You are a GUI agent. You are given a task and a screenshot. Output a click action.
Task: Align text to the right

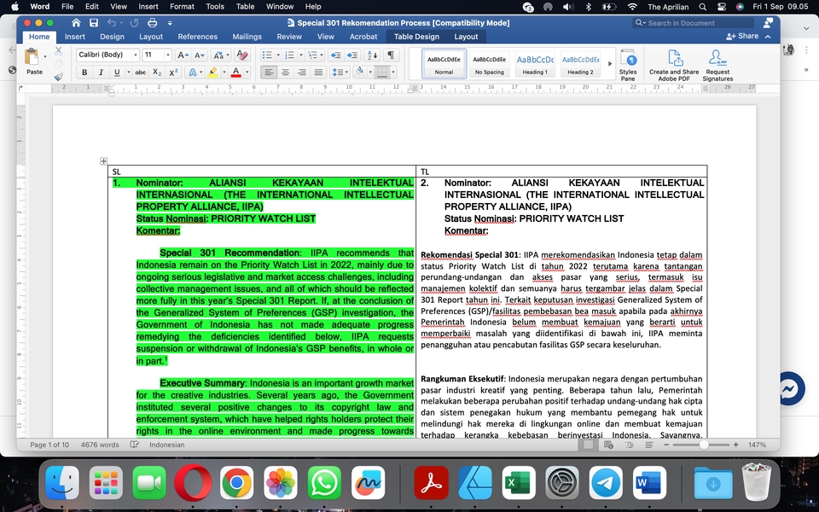point(302,73)
